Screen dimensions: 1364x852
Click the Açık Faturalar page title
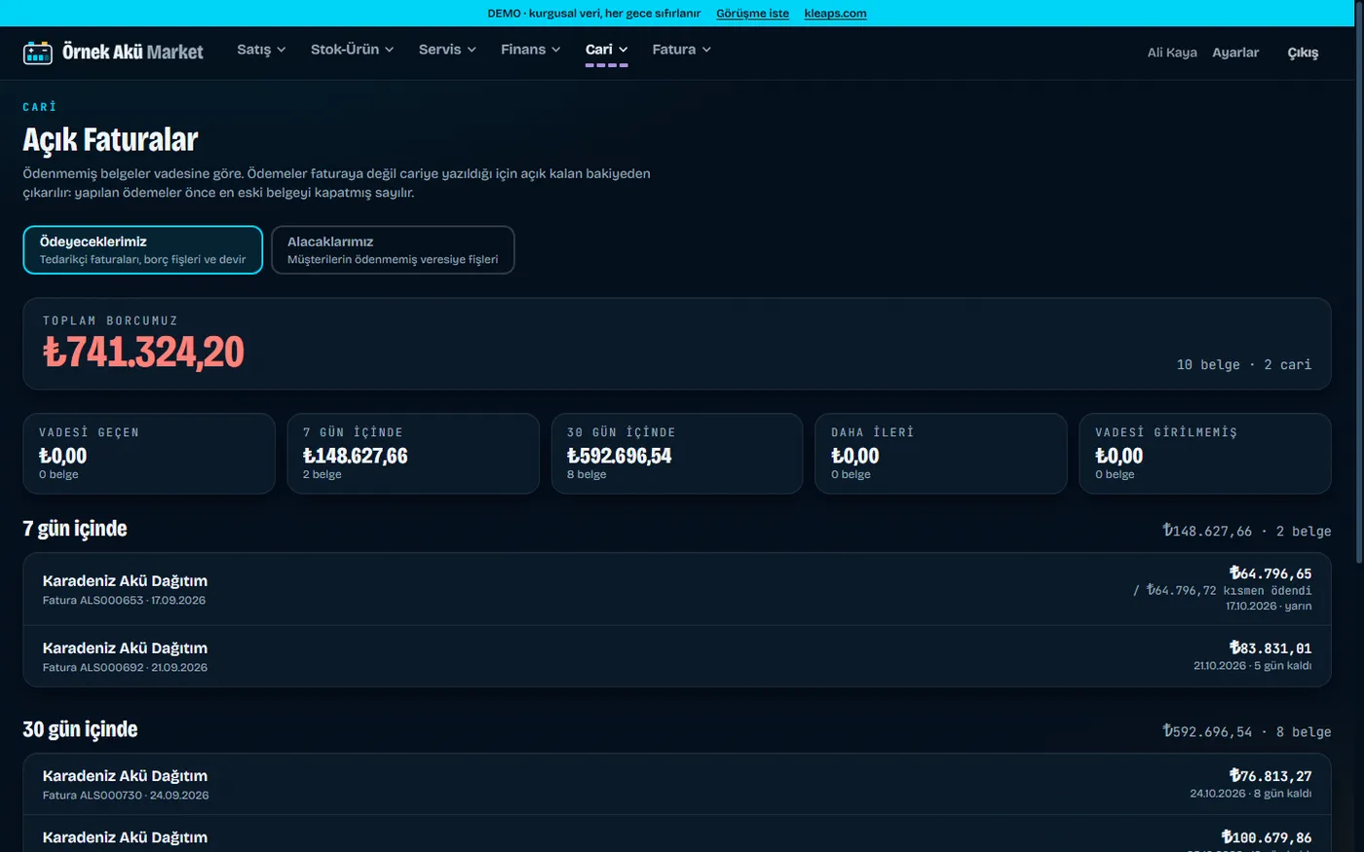pos(110,140)
